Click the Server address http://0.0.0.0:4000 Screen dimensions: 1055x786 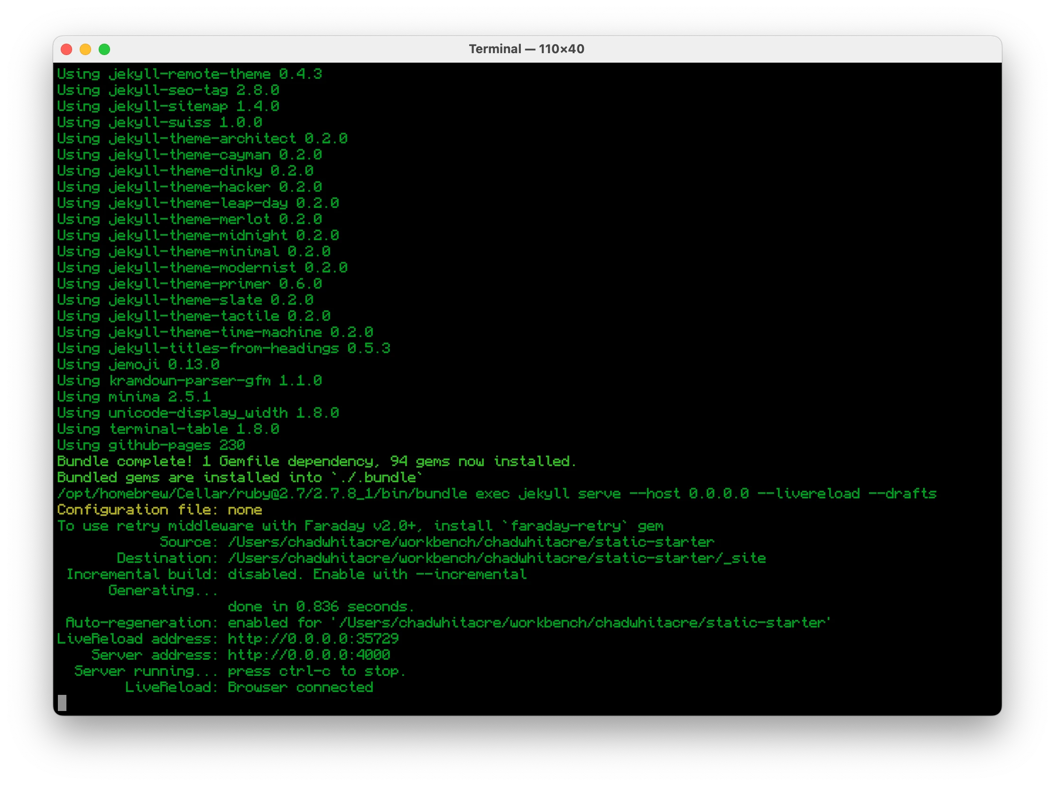(x=308, y=655)
